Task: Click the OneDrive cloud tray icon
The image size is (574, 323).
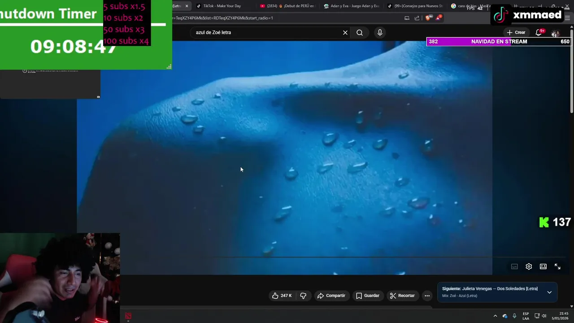Action: [x=505, y=316]
